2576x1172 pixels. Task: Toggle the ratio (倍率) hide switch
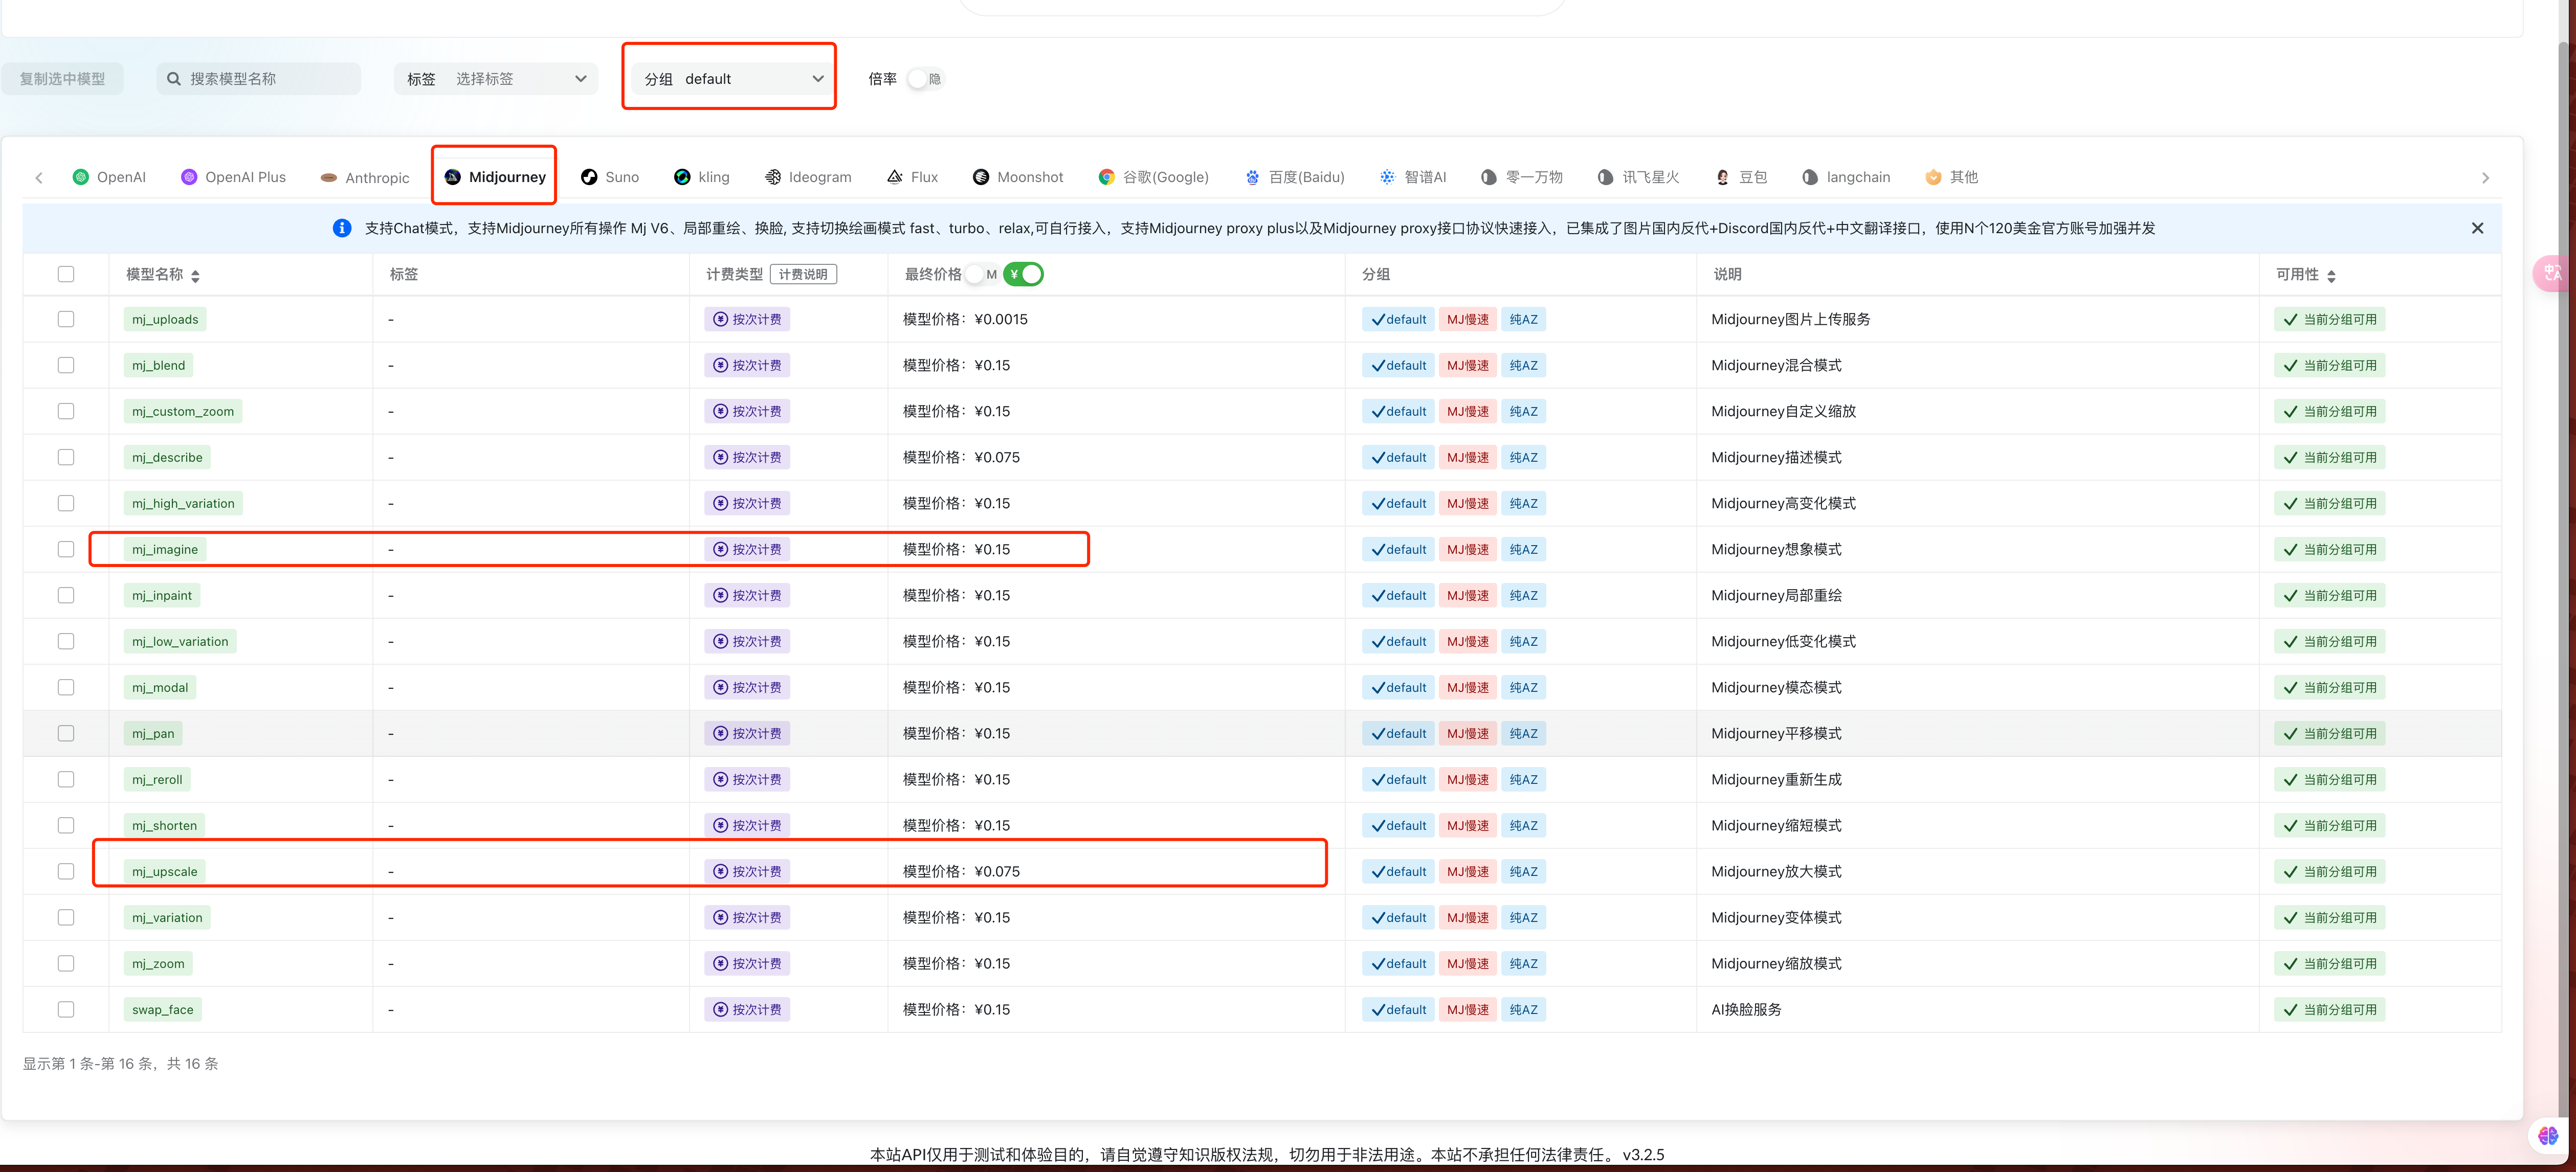(x=924, y=79)
